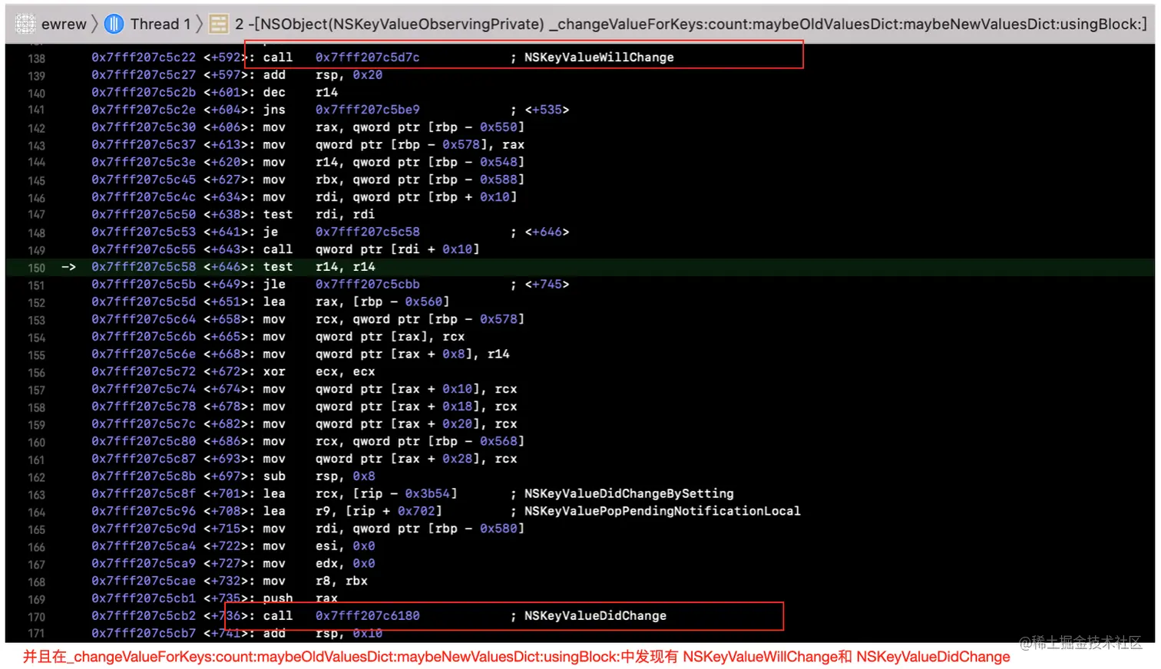
Task: Click the red caption text below disassembly
Action: (x=516, y=657)
